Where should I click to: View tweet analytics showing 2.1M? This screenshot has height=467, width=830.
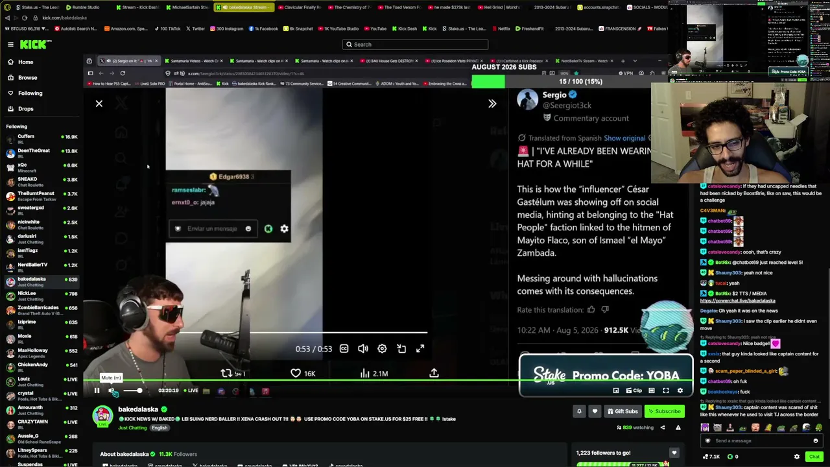[x=374, y=374]
